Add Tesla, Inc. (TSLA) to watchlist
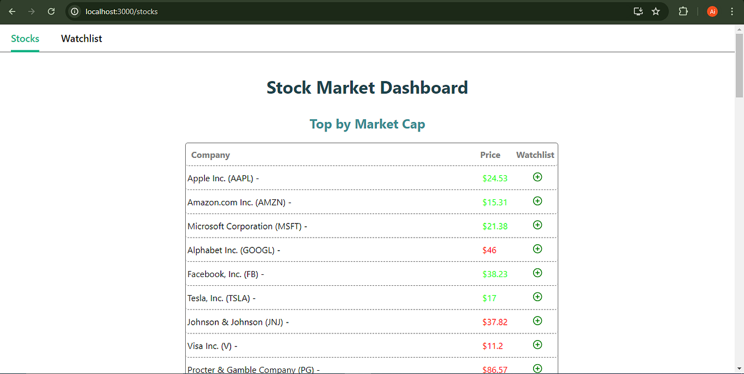744x374 pixels. pyautogui.click(x=537, y=297)
